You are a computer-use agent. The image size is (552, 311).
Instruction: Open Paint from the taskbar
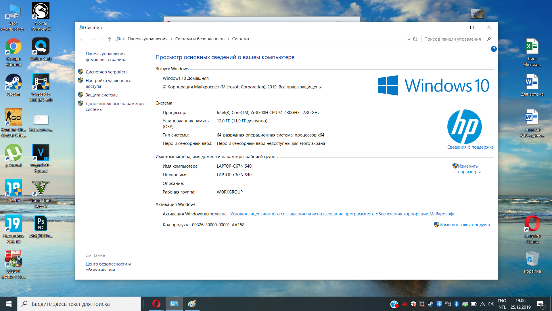click(x=192, y=304)
